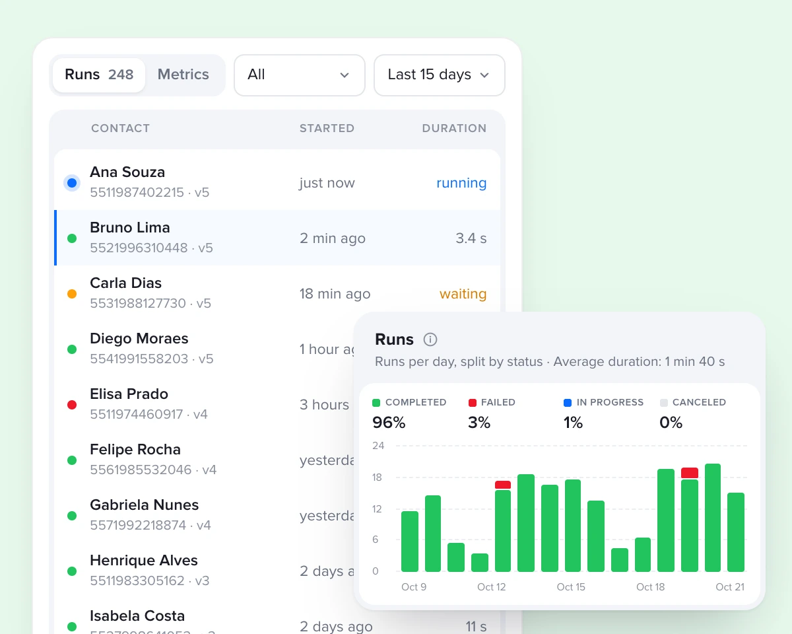Select the Carla Dias run name

(125, 283)
